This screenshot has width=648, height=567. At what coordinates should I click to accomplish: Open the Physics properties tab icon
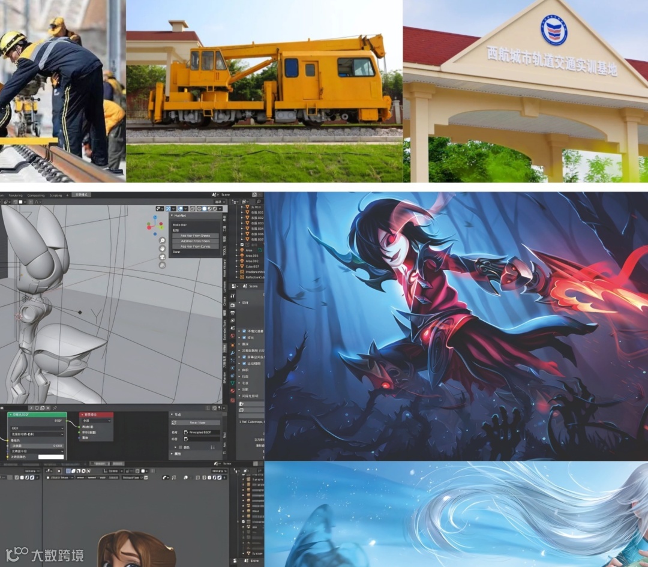tap(233, 368)
